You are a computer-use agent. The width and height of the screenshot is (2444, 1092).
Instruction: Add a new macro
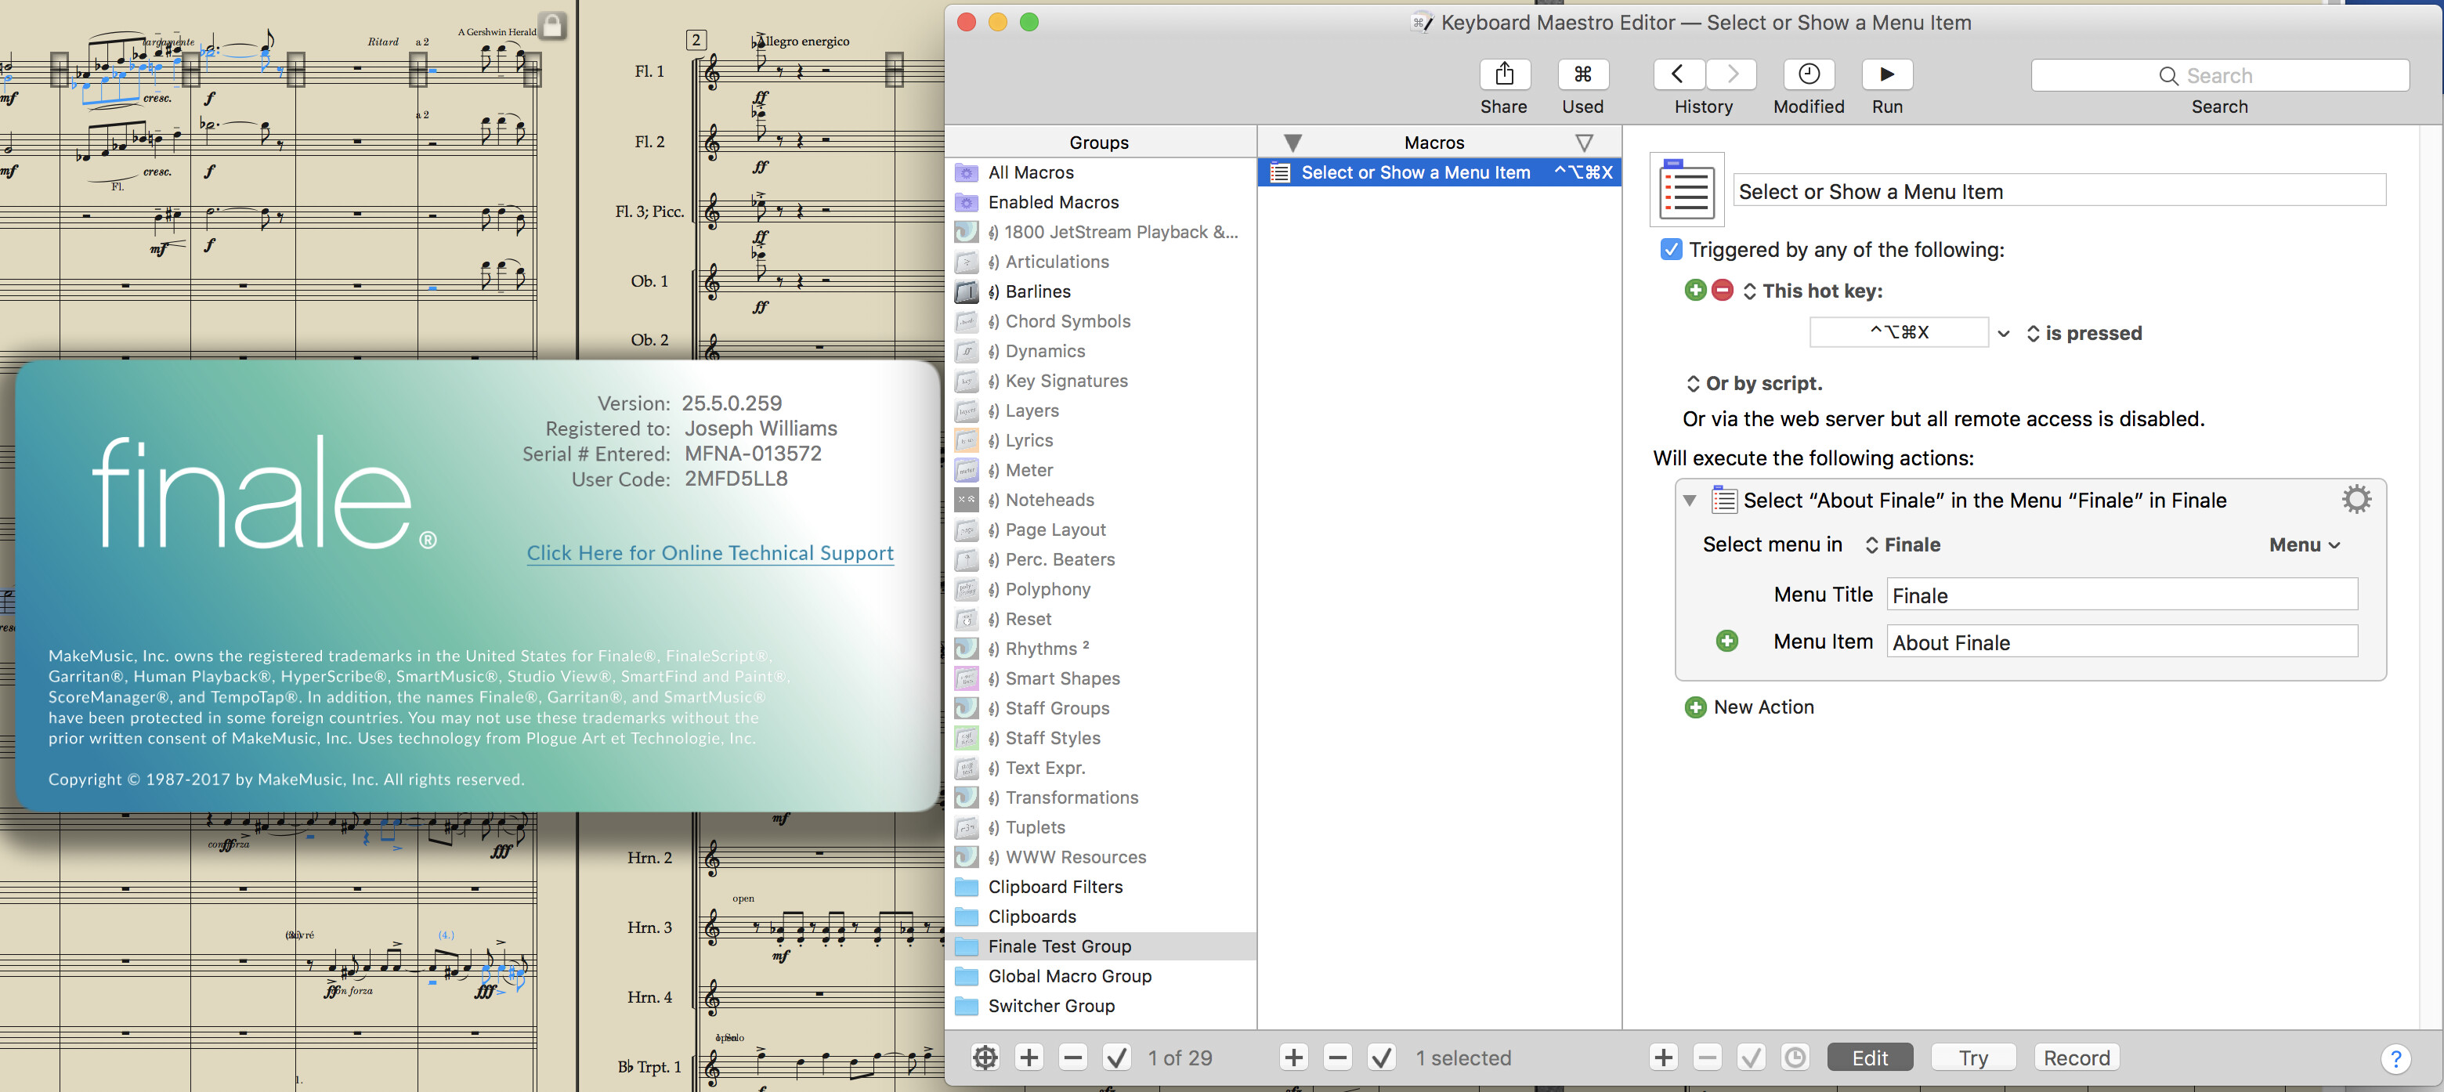1293,1057
